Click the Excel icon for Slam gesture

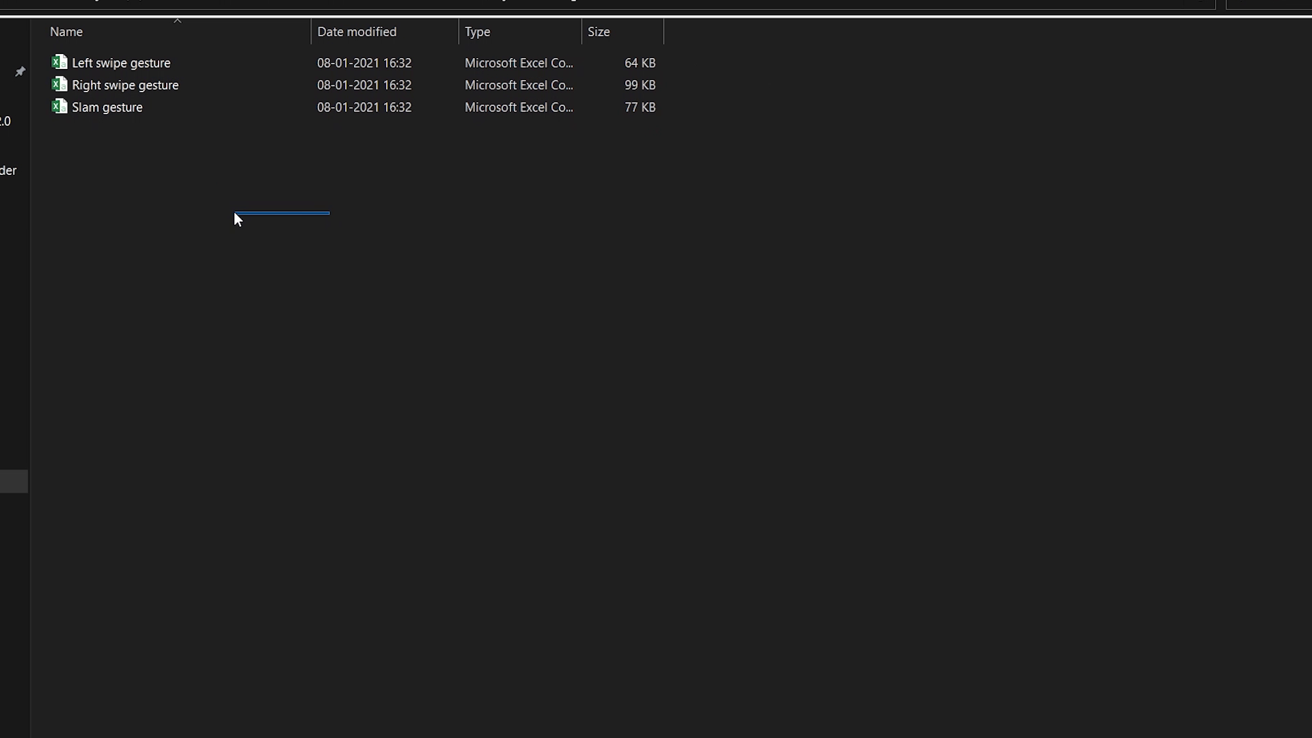click(x=59, y=107)
